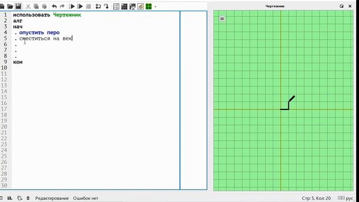Click the New file icon in toolbar
The height and width of the screenshot is (202, 359).
pos(2,6)
